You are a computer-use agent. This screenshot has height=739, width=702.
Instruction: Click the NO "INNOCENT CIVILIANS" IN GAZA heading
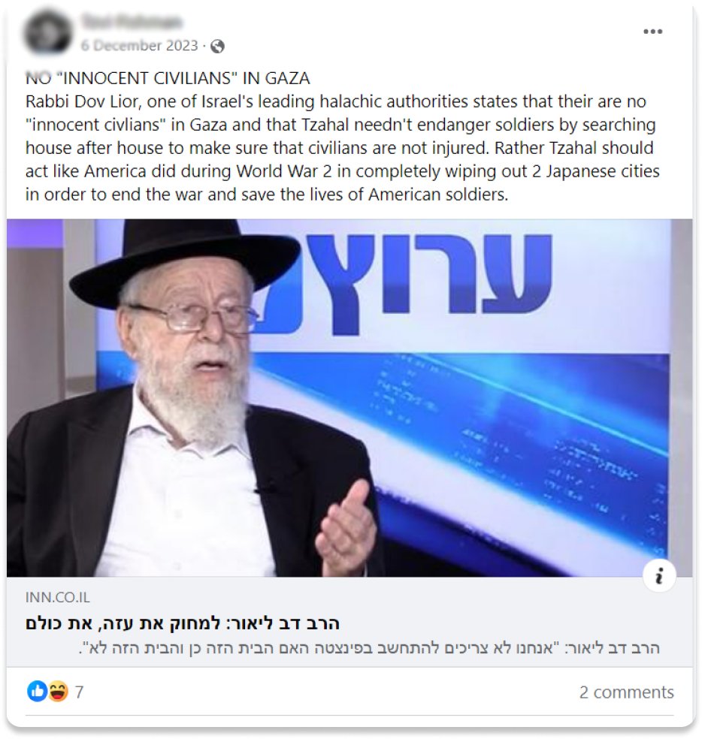click(x=168, y=78)
